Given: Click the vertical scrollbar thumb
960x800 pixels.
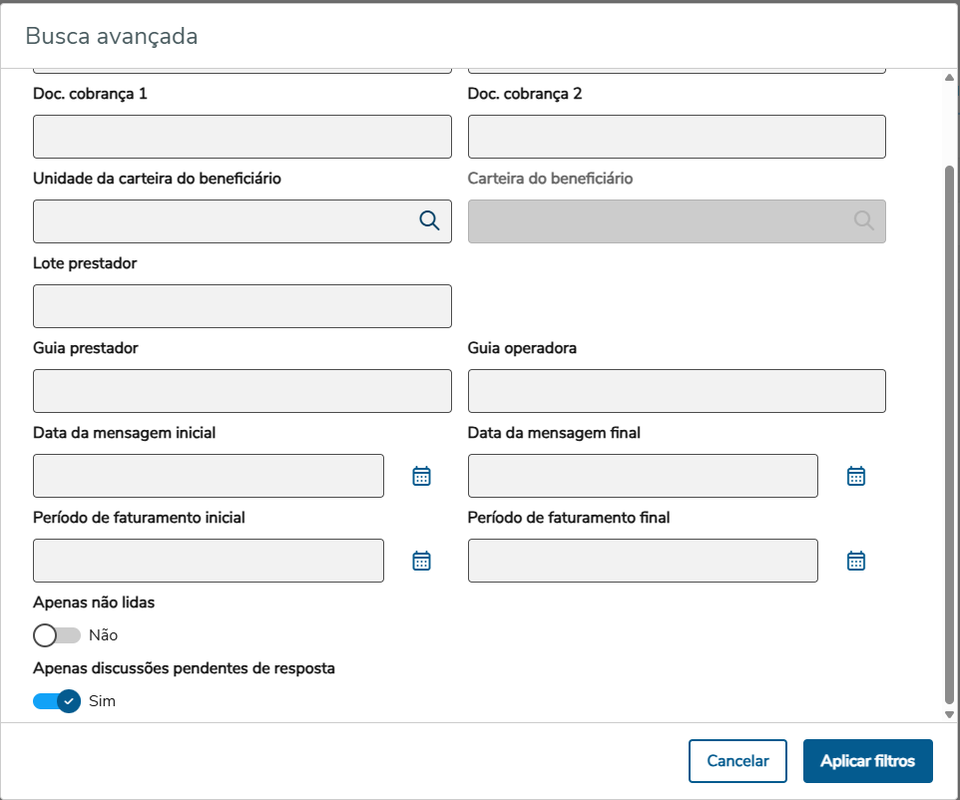Looking at the screenshot, I should point(949,429).
